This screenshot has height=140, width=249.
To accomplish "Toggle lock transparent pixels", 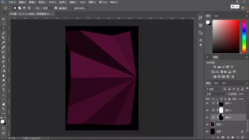I will [x=213, y=99].
